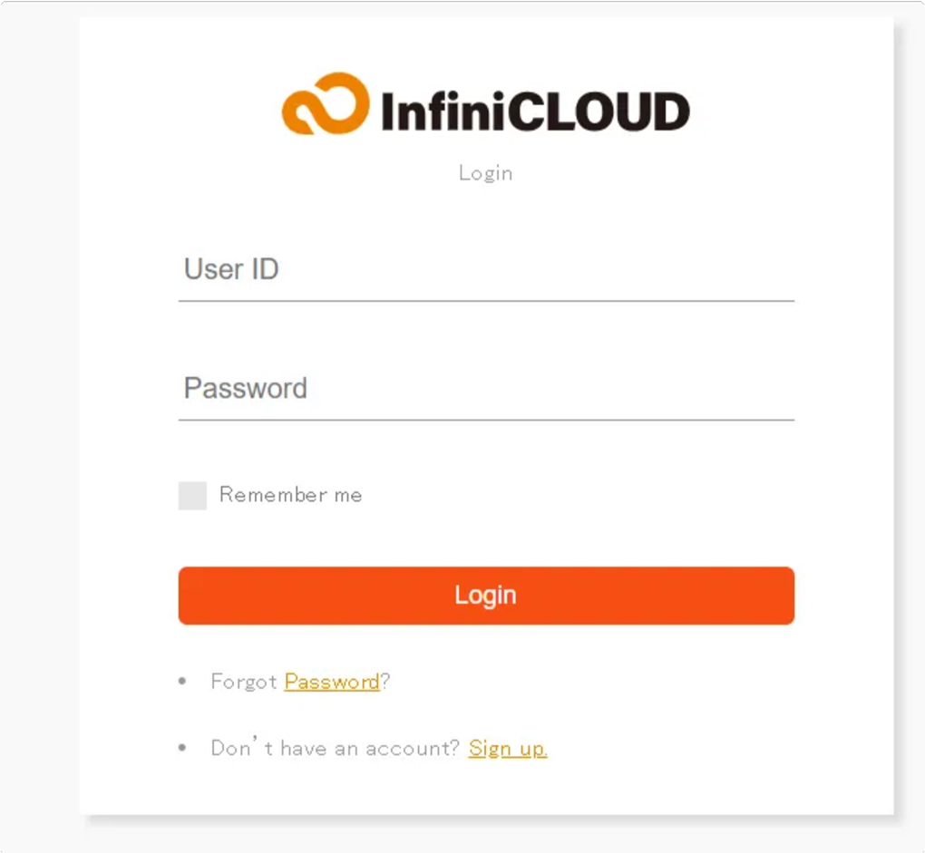The width and height of the screenshot is (925, 853).
Task: Click the InfiniCLOUD wordmark text
Action: [535, 111]
